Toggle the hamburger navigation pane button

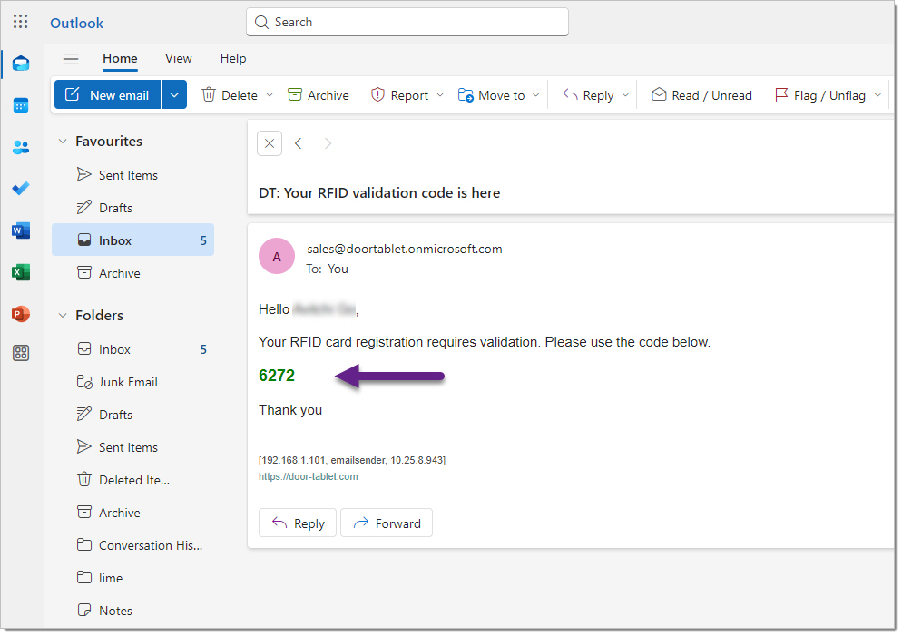[71, 59]
